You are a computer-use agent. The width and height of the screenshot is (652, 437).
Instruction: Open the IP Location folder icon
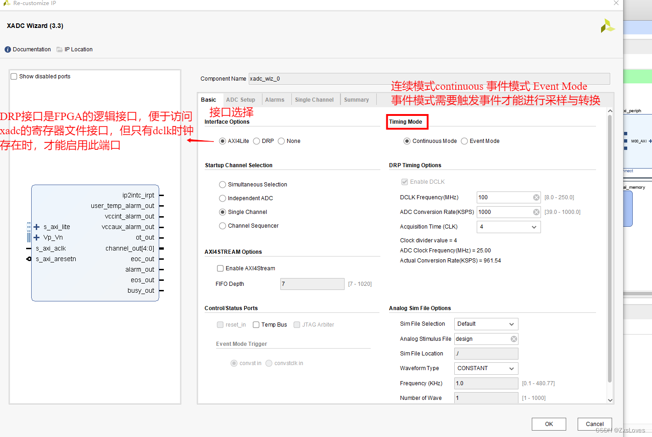coord(60,49)
